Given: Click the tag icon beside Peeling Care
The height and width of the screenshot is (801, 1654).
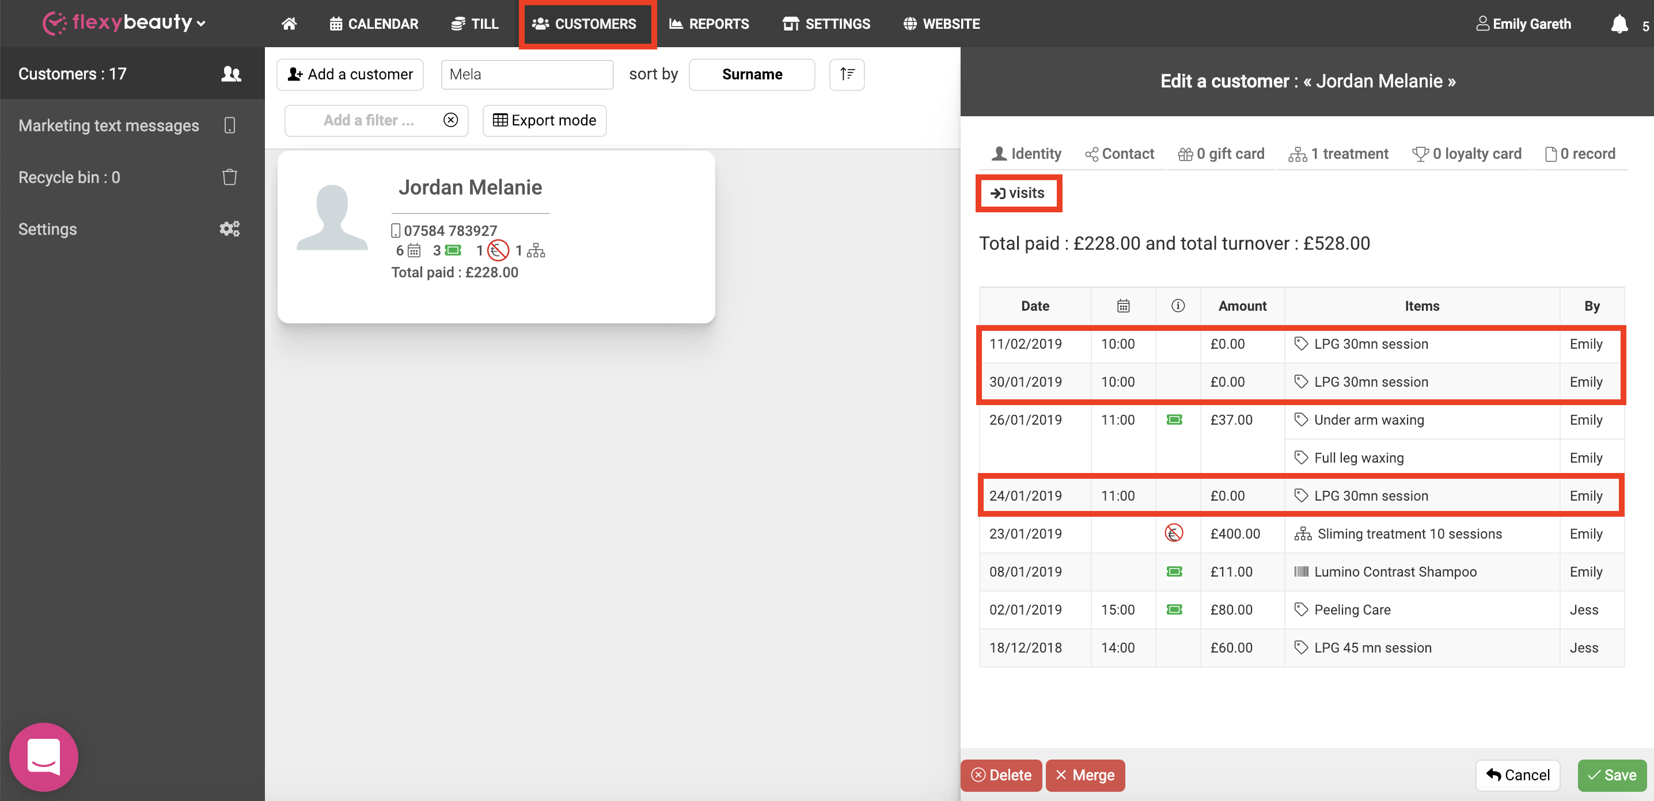Looking at the screenshot, I should [1301, 609].
